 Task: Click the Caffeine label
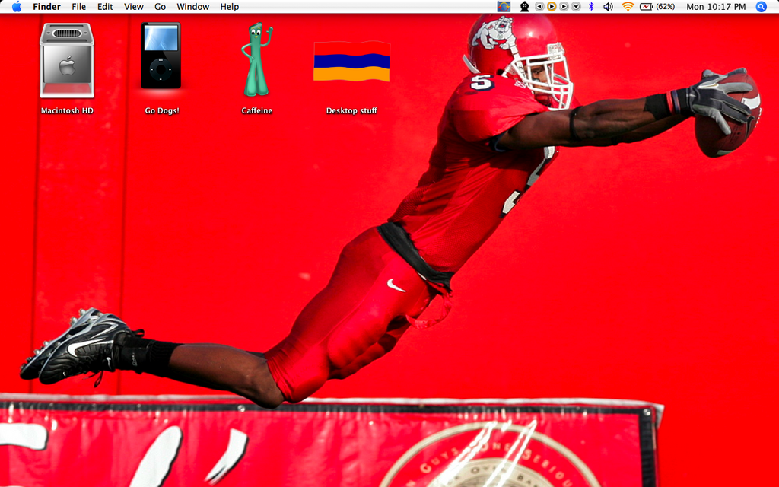(x=257, y=110)
